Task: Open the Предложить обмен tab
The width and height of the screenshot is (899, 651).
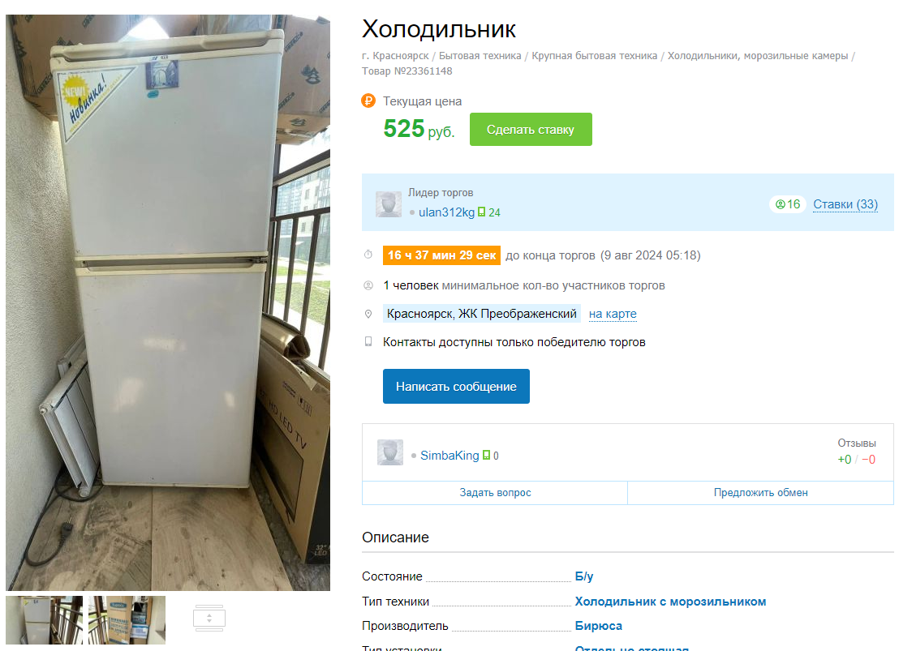Action: [x=761, y=492]
